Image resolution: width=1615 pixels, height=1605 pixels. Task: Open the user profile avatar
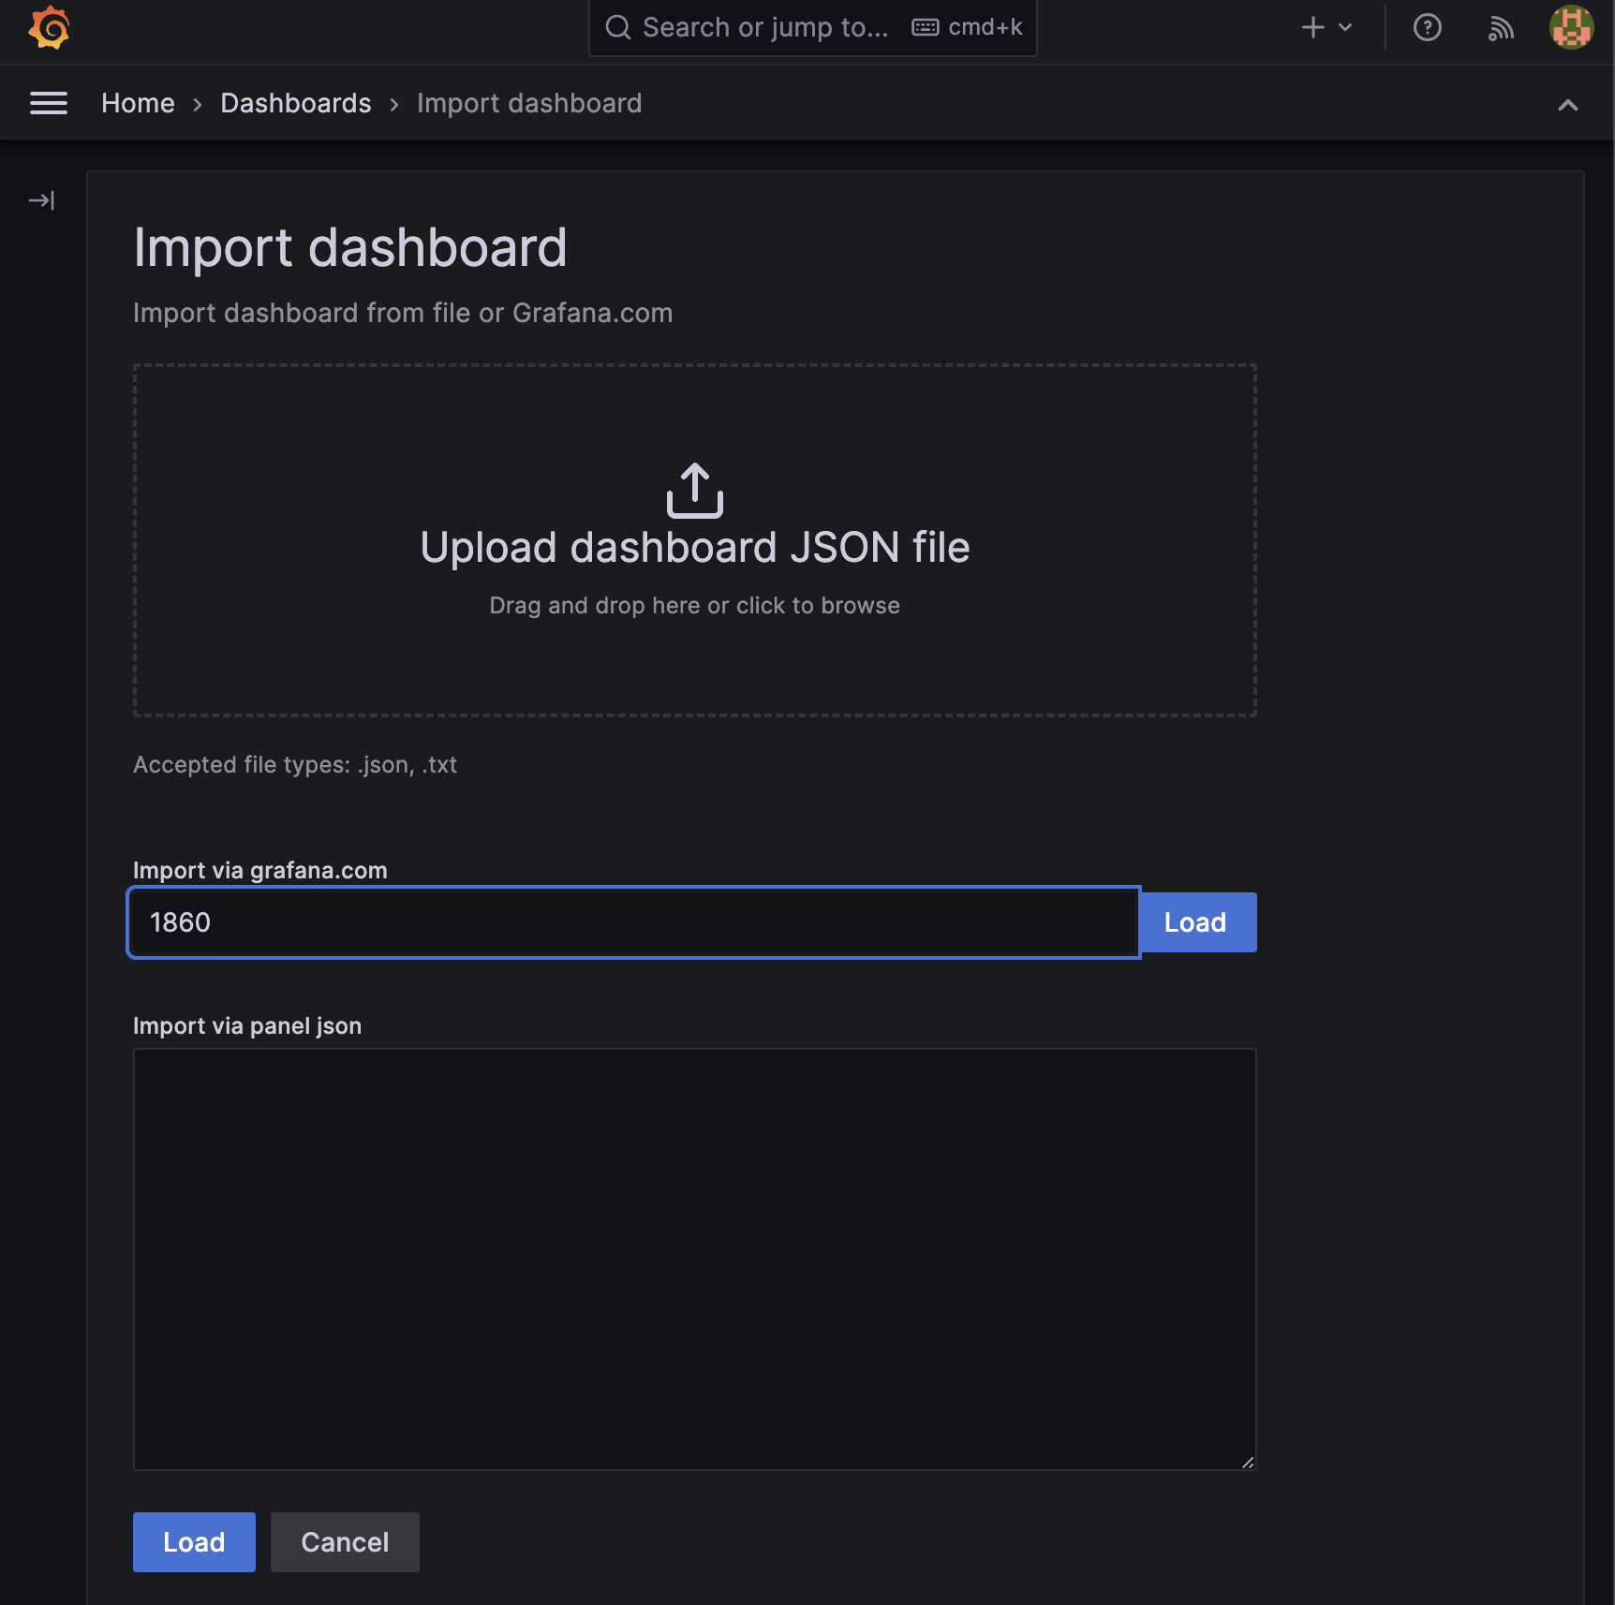click(1571, 27)
